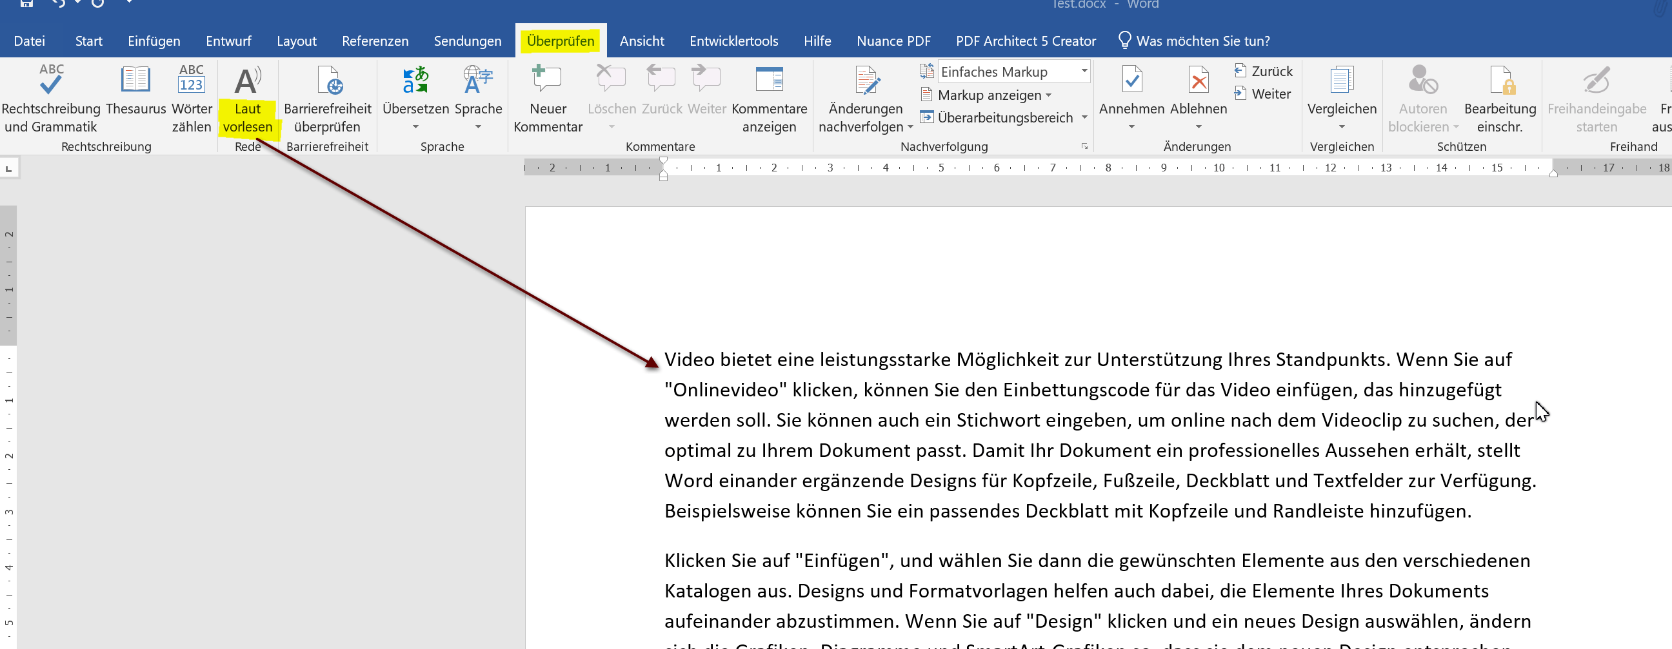Expand the Ablehnen dropdown arrow
The height and width of the screenshot is (649, 1672).
pos(1198,126)
